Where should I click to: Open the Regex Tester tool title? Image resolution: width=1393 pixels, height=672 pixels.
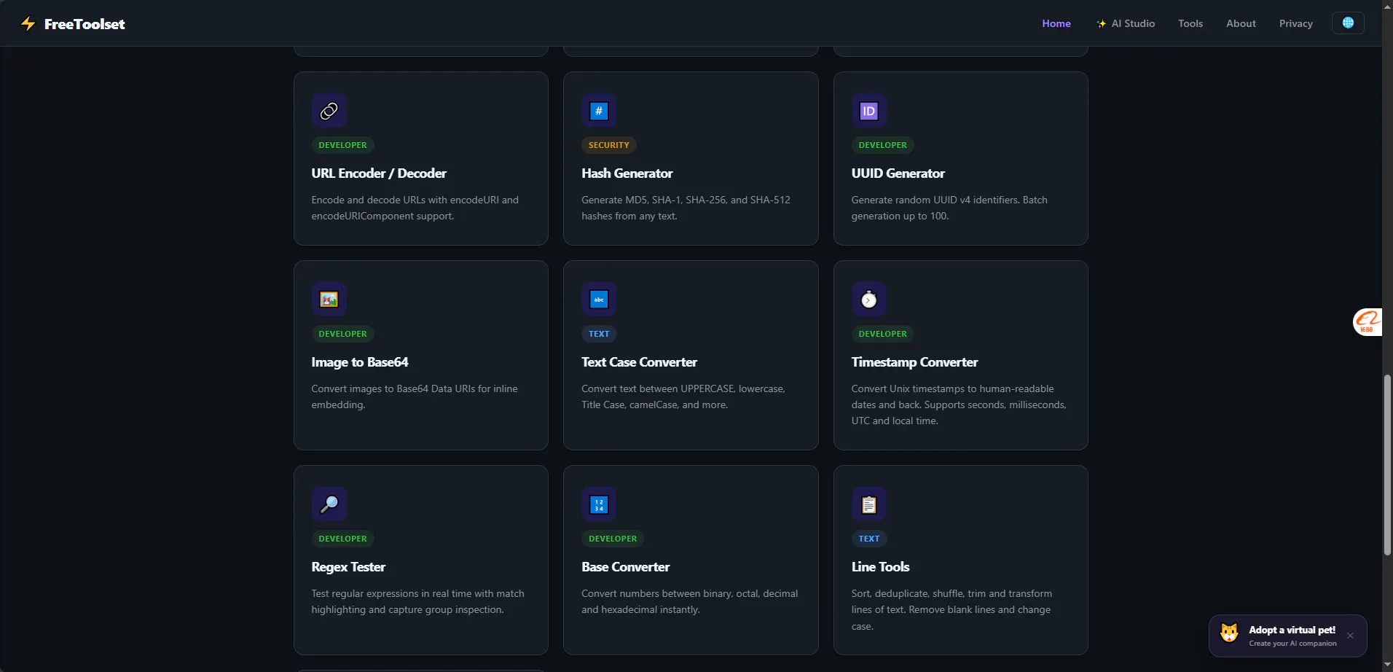(348, 567)
